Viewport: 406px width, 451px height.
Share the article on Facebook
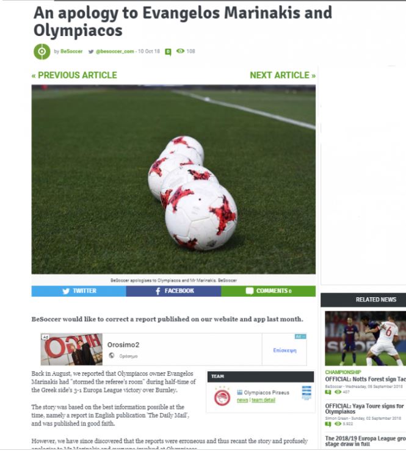click(x=174, y=291)
